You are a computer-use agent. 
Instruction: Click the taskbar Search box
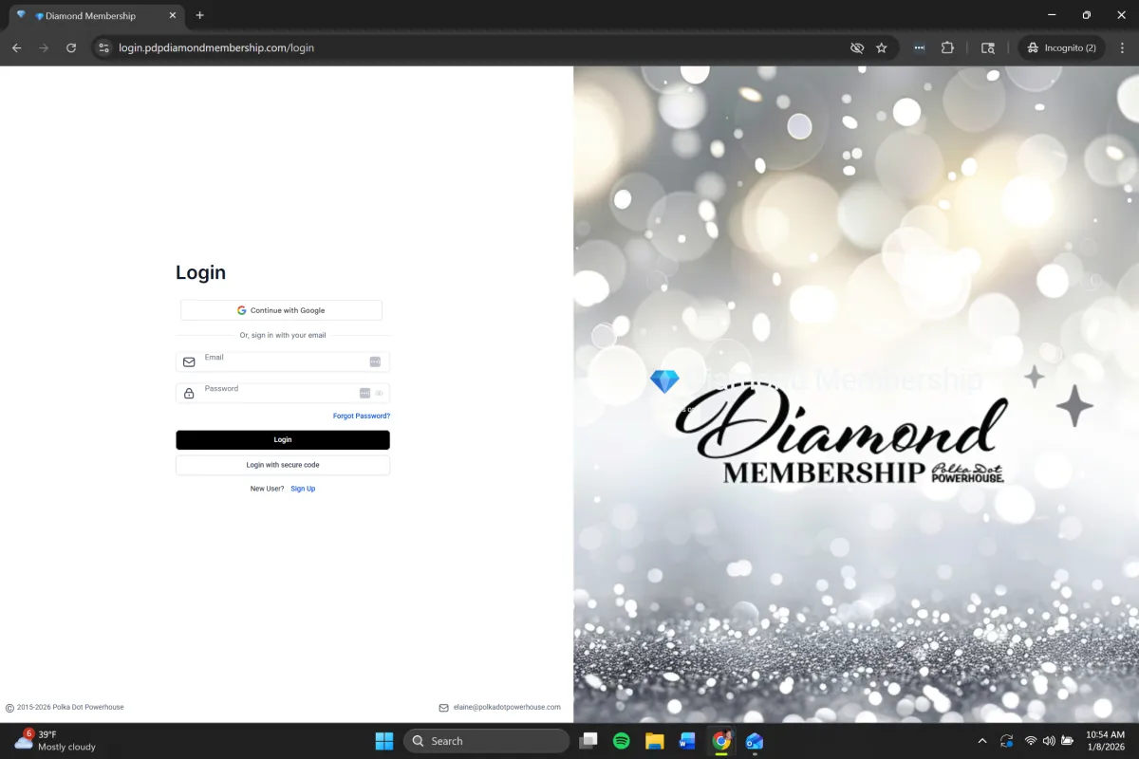point(487,741)
